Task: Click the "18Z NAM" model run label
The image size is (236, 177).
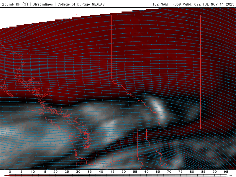Action: click(x=160, y=4)
